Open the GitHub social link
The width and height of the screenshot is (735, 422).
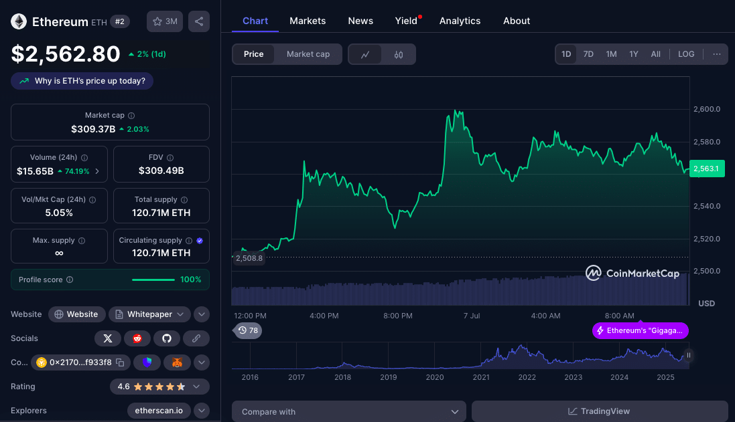pos(167,338)
